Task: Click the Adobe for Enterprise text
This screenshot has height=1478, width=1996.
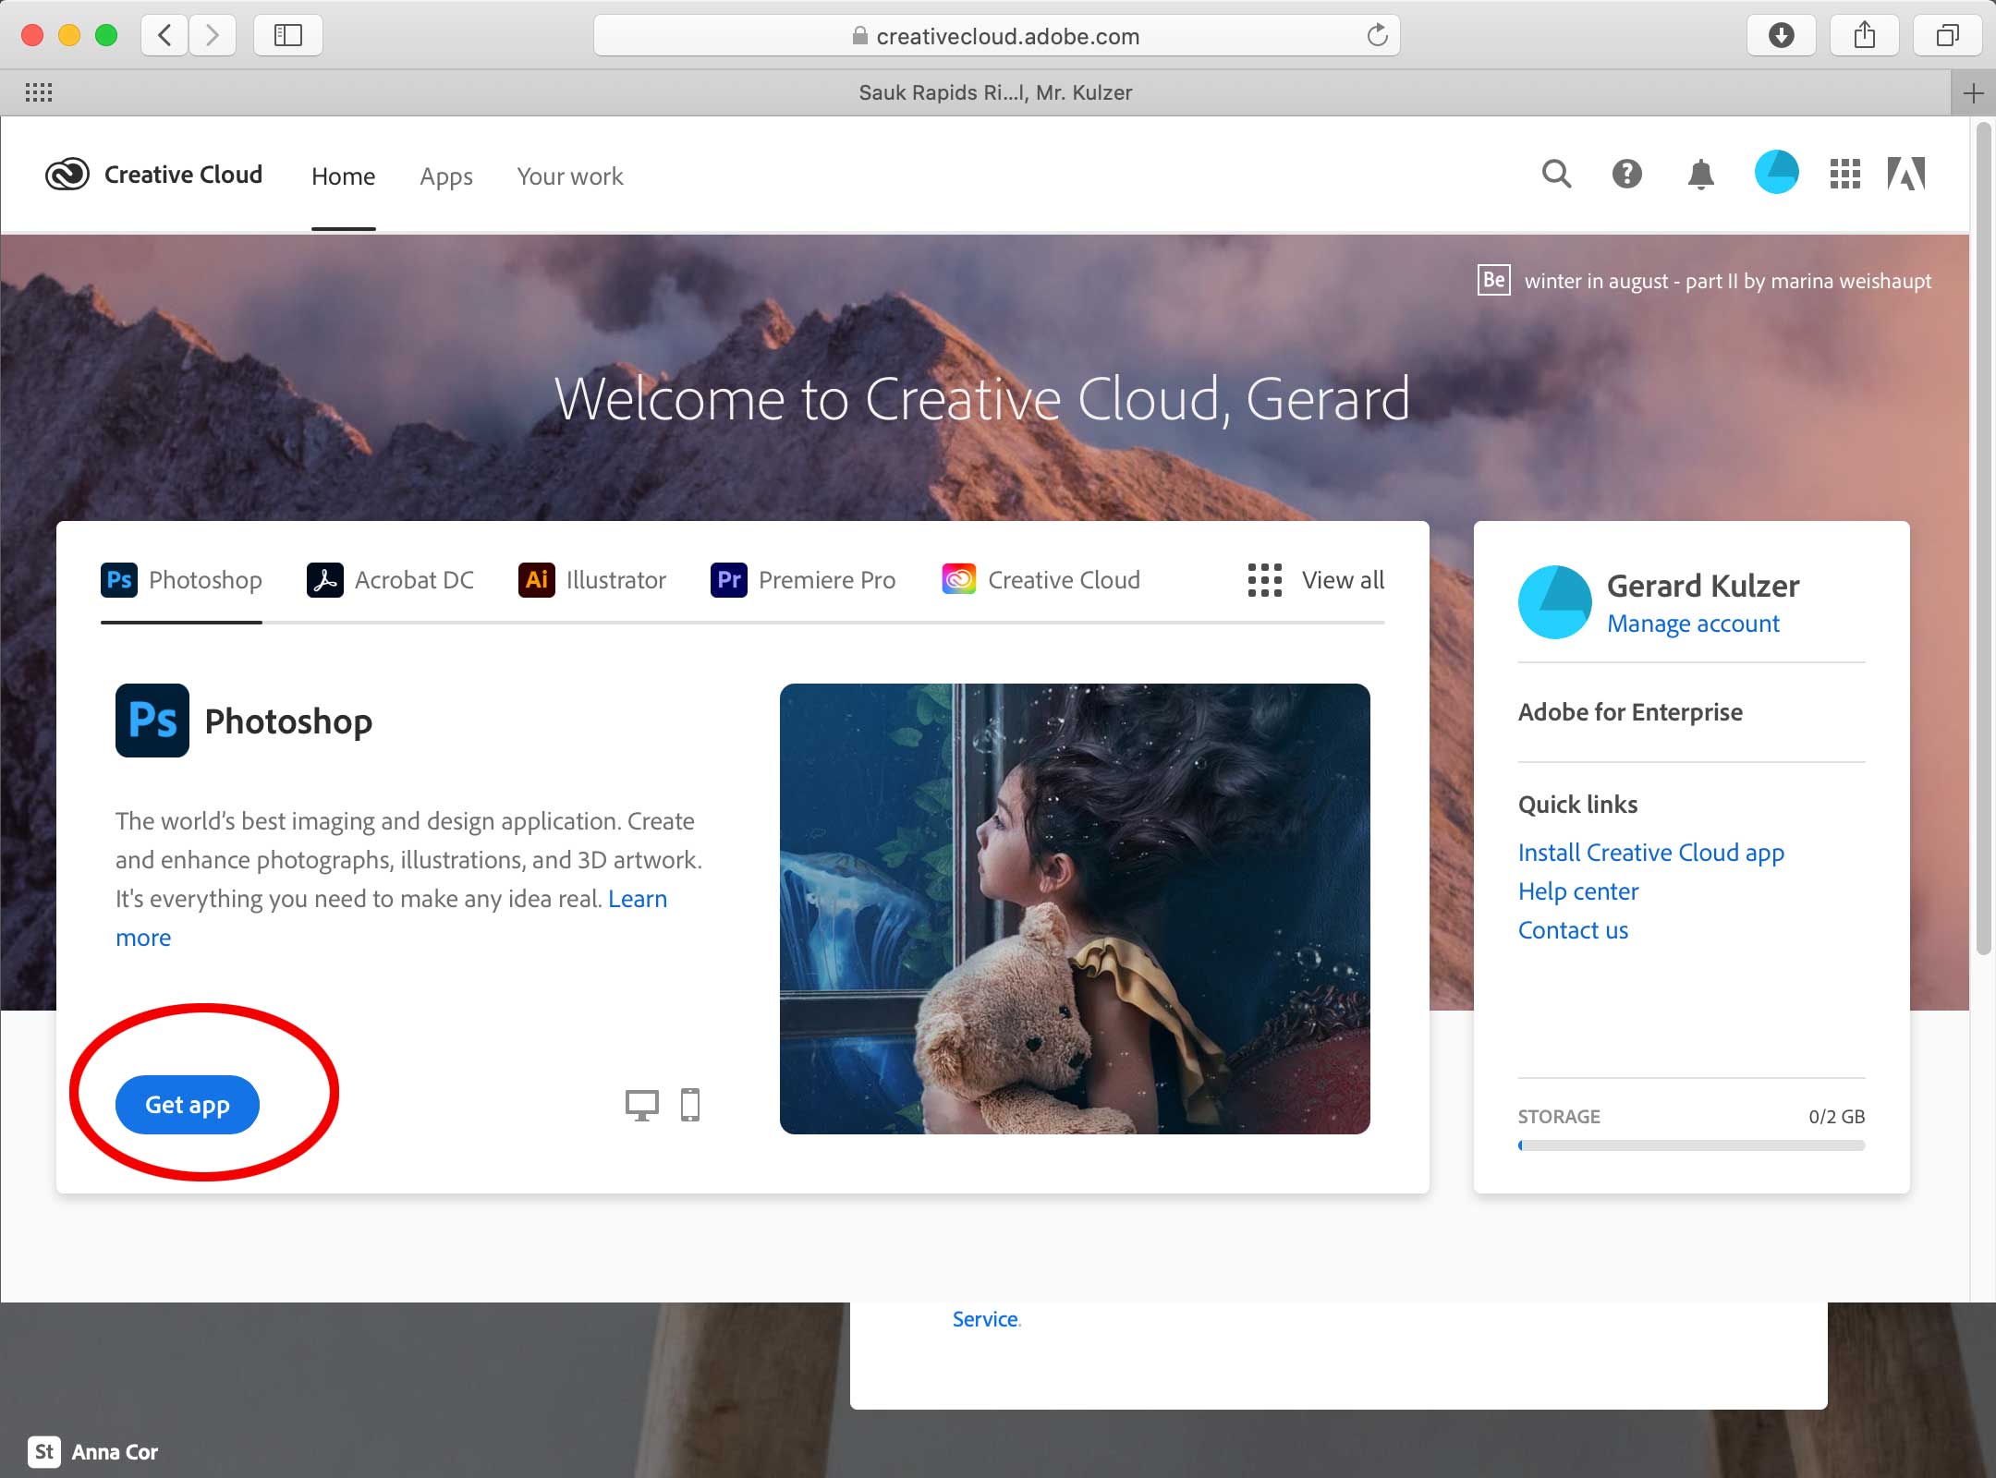Action: coord(1630,712)
